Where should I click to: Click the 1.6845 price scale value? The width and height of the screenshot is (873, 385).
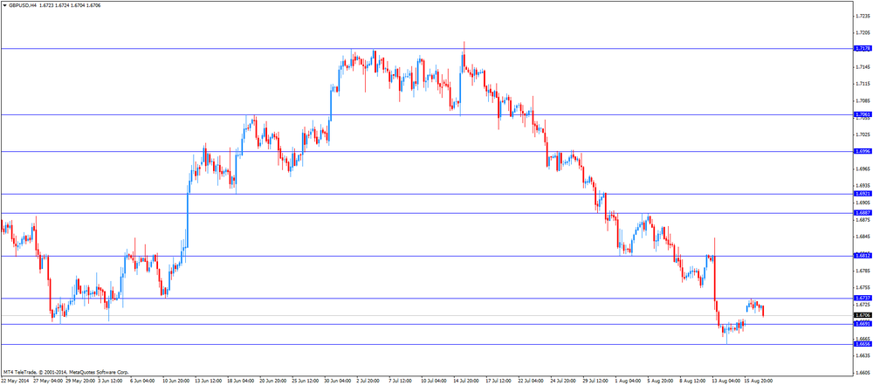pos(862,237)
